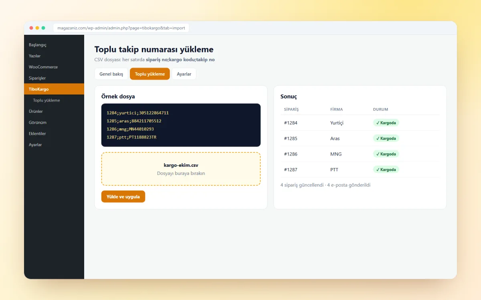Click sample line 1287;ptt;PT1188823TR

(131, 137)
